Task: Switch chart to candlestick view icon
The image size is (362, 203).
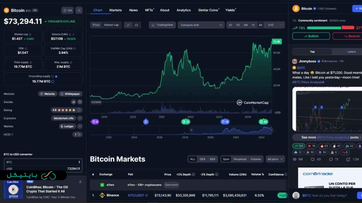Action: [136, 25]
